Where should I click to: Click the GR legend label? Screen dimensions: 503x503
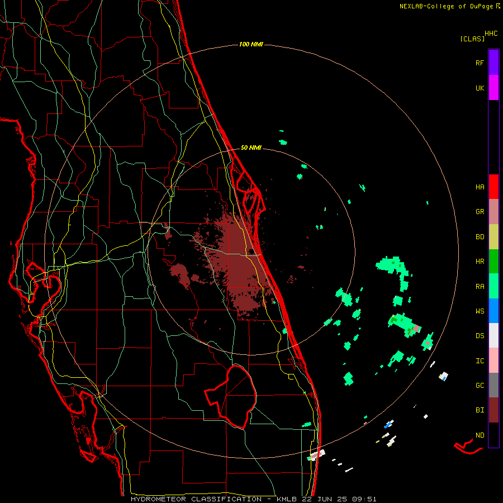coord(480,212)
